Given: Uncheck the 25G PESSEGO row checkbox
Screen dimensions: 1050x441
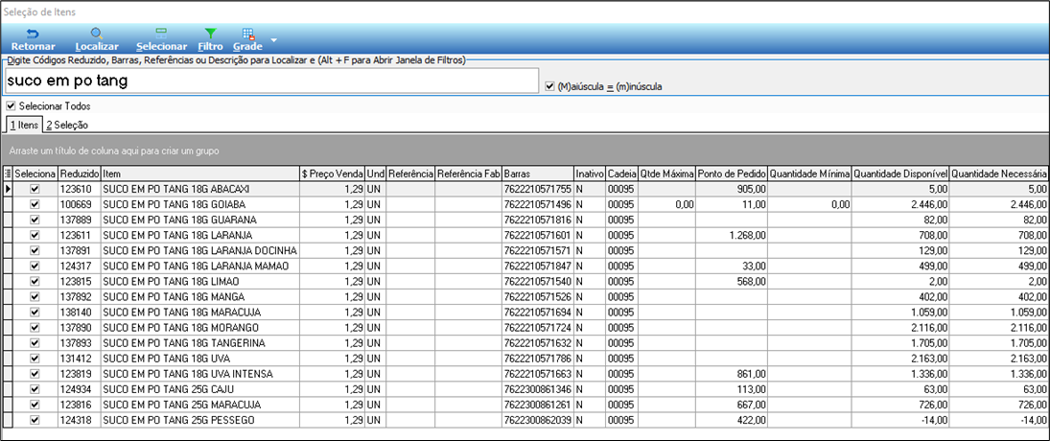Looking at the screenshot, I should click(x=35, y=420).
